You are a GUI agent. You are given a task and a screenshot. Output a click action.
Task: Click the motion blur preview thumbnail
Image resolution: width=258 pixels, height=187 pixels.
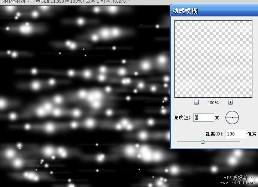213,59
